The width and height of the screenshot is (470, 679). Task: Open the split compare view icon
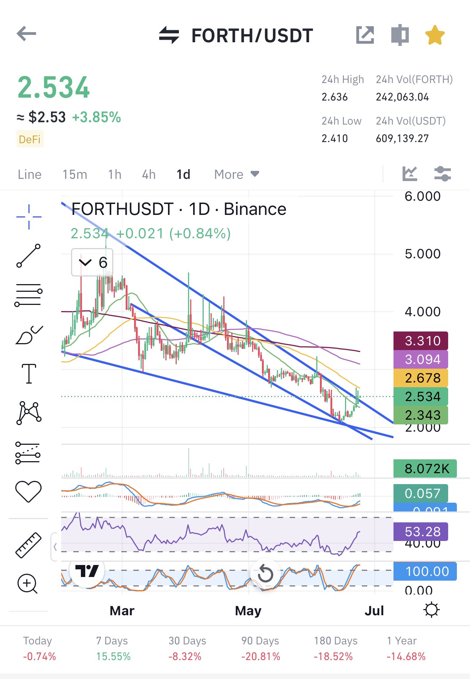(400, 35)
